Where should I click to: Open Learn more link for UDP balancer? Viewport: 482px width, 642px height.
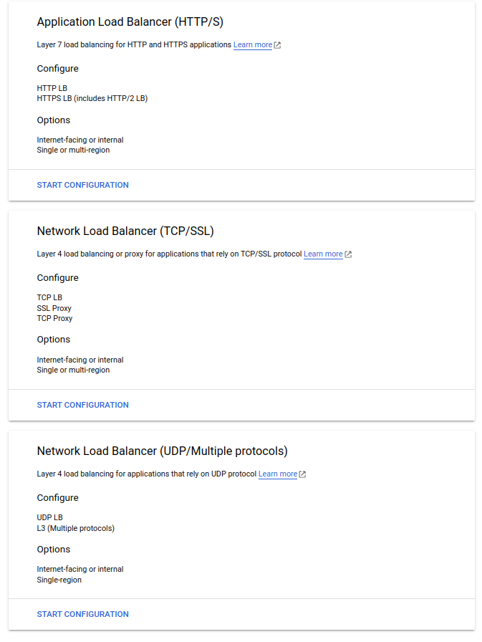point(278,474)
